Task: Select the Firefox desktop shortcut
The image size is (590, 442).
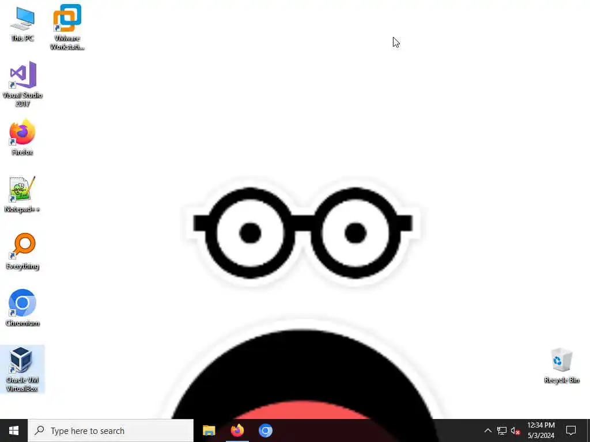Action: click(22, 137)
